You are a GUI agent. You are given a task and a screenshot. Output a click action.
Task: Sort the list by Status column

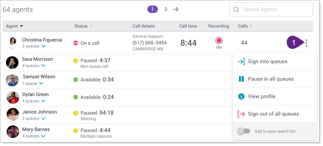coord(83,26)
